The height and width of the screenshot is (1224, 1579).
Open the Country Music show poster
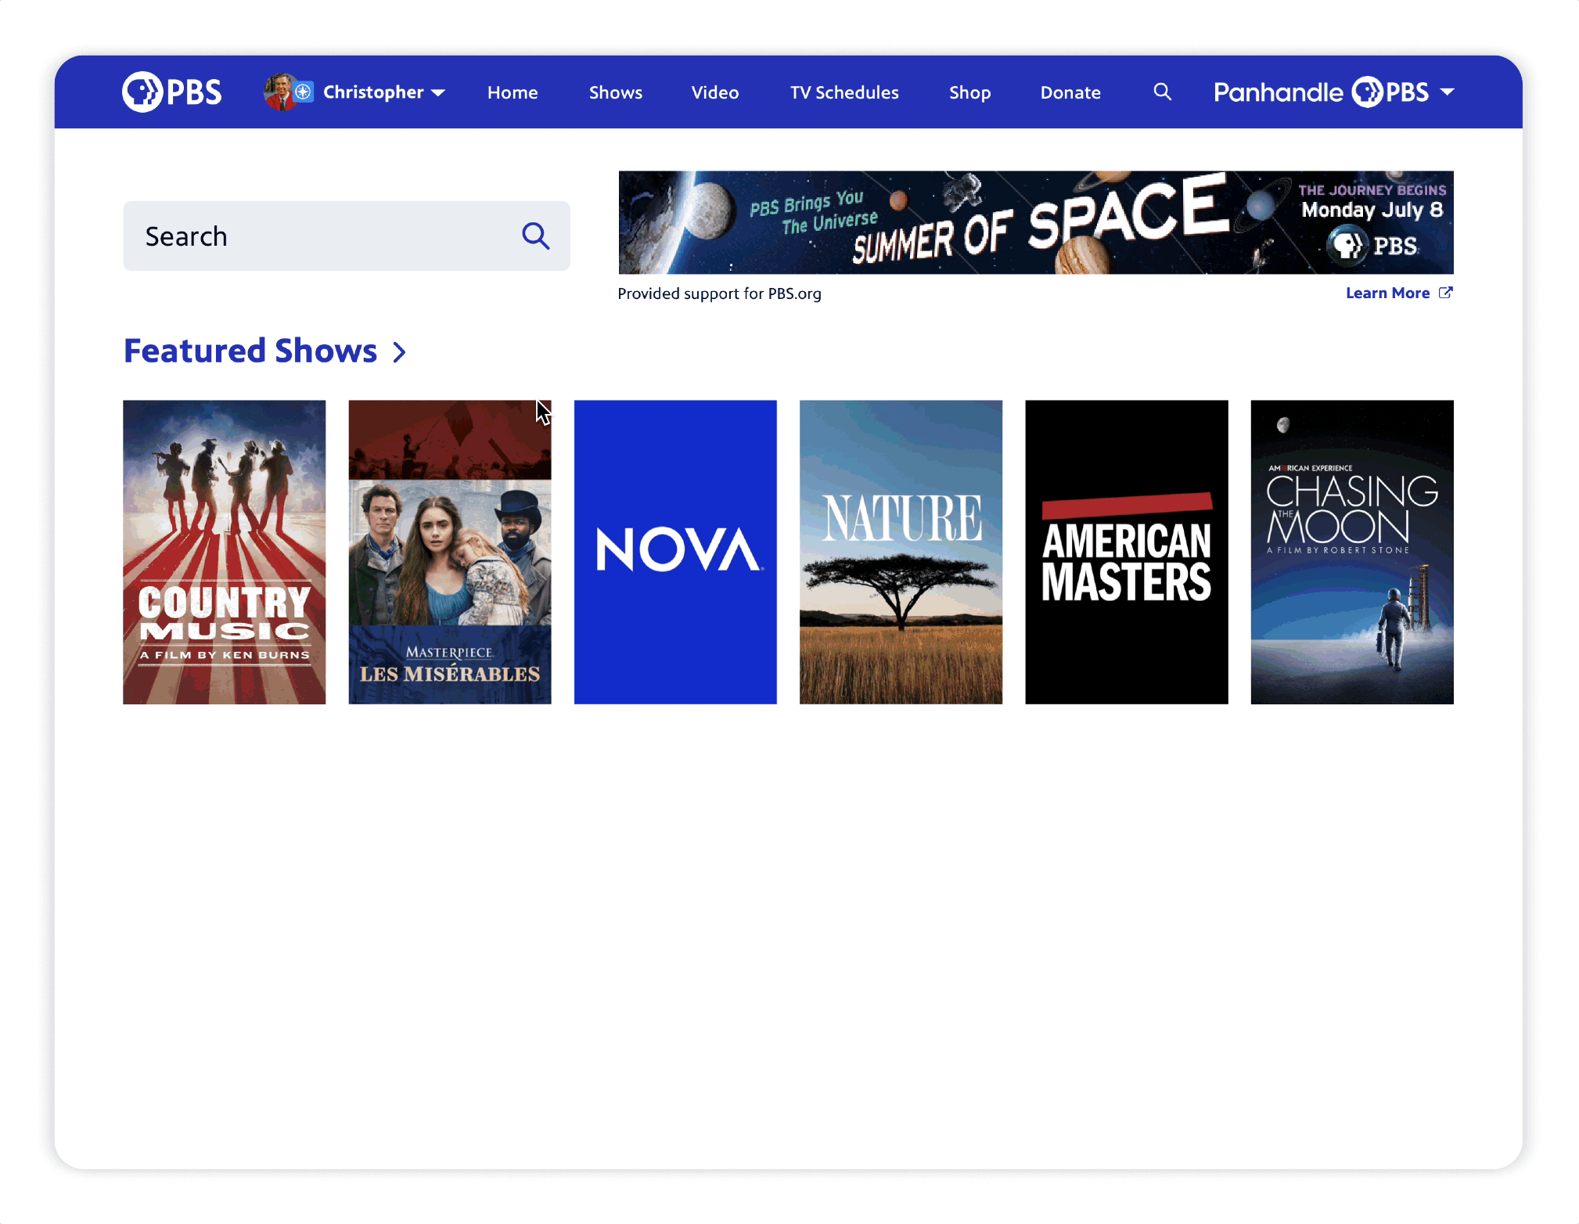pos(225,552)
